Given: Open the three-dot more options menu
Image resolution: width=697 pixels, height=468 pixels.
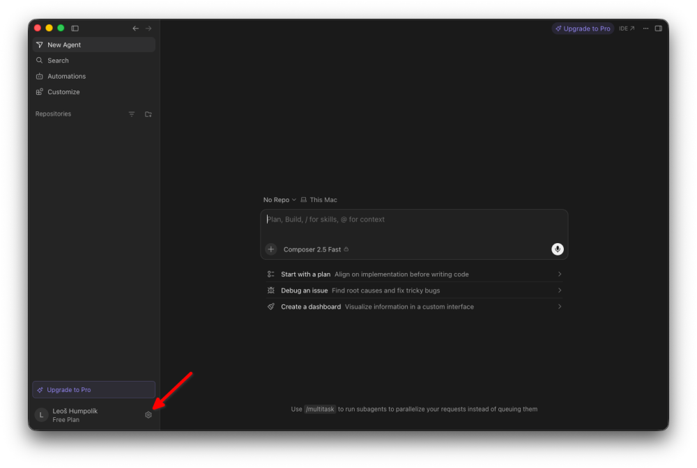Looking at the screenshot, I should 645,29.
